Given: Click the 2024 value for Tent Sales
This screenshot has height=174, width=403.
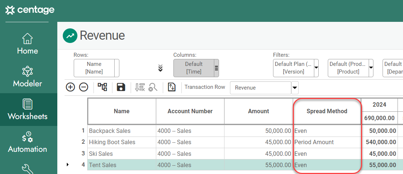Looking at the screenshot, I should pos(379,165).
